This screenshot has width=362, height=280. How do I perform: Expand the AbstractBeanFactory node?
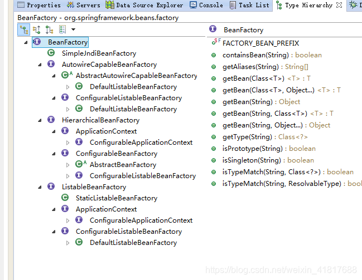coord(67,165)
